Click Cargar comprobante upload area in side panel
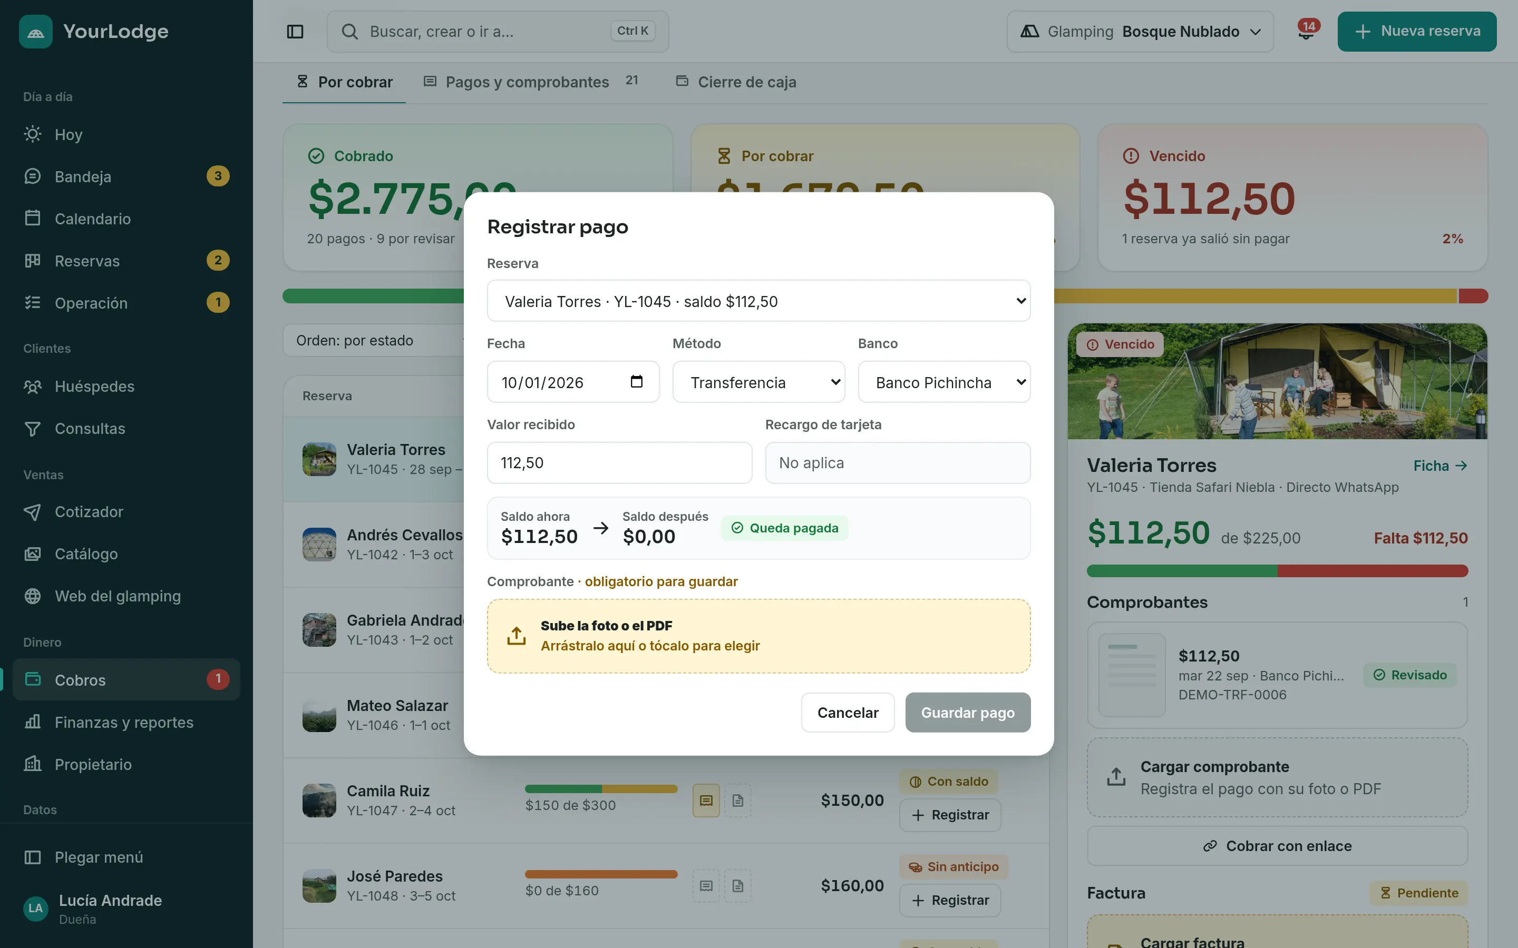 1277,777
